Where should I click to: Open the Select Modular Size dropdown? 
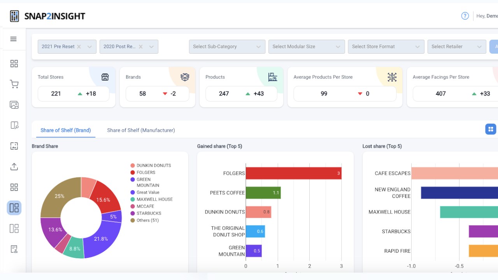coord(307,47)
